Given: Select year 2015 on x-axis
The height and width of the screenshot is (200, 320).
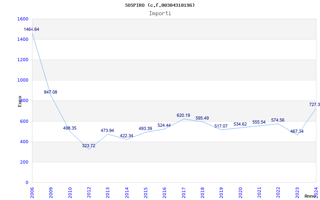Looking at the screenshot, I should (146, 192).
